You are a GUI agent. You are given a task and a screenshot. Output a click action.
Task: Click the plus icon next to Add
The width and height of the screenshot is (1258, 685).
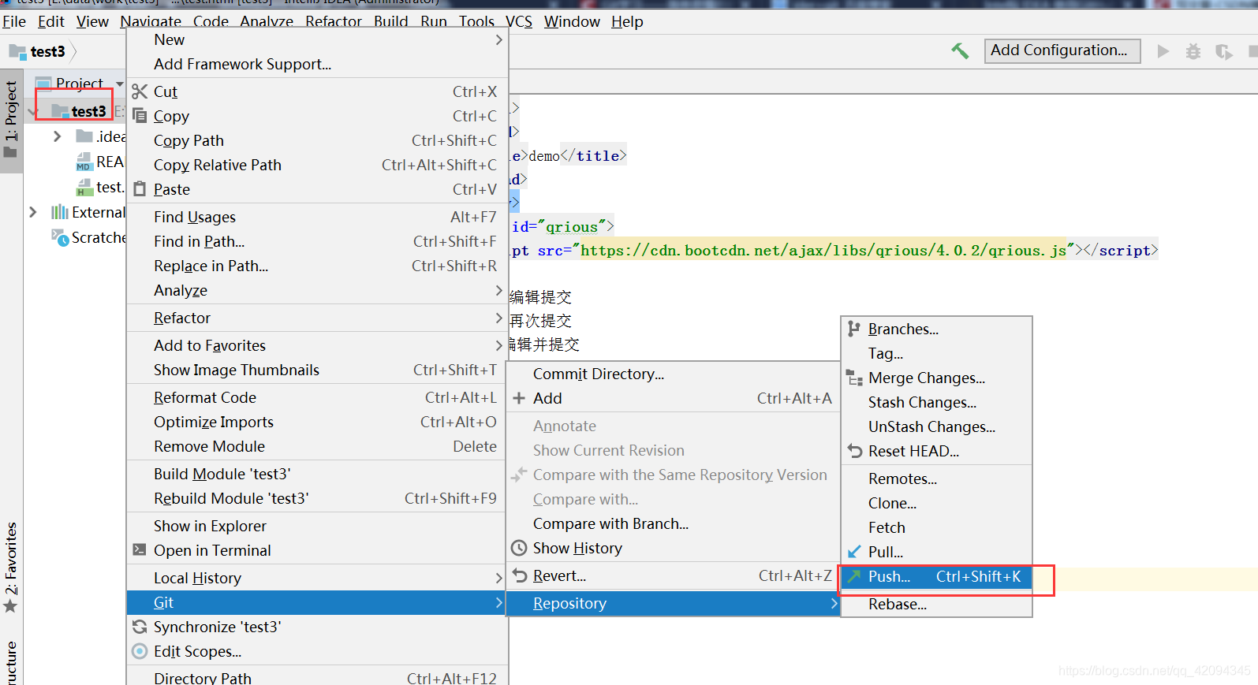tap(519, 398)
